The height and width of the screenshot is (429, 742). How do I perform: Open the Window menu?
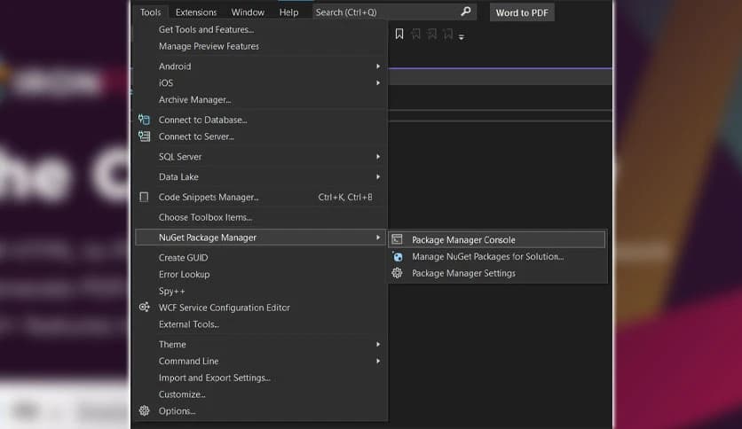[248, 12]
